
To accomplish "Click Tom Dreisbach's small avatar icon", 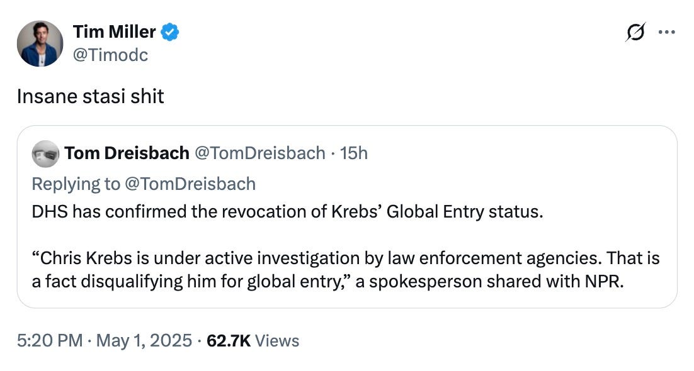I will pos(45,153).
